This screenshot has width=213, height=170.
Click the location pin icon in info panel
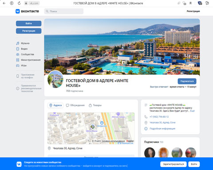click(x=146, y=123)
